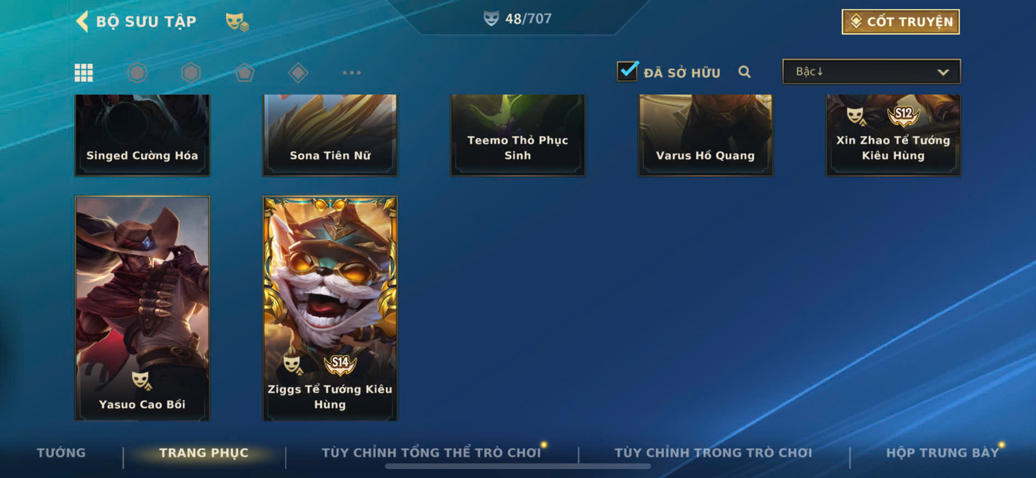Viewport: 1036px width, 478px height.
Task: Uncheck the Đã Sở Hữu owned filter
Action: [x=627, y=71]
